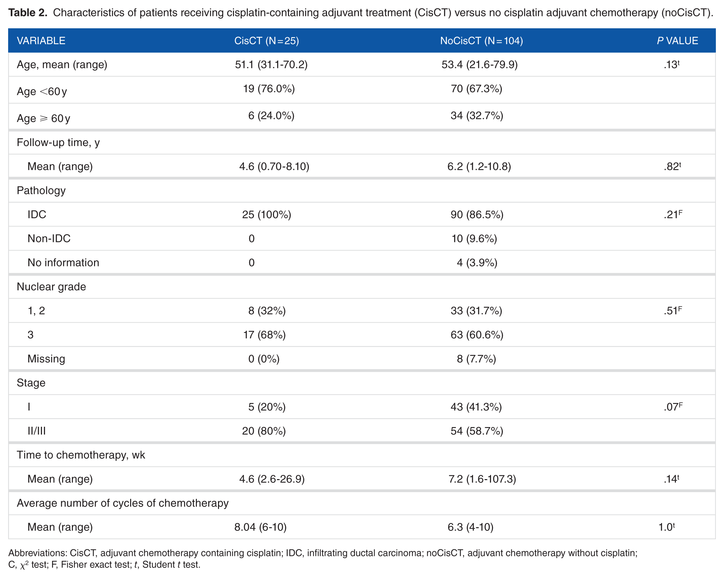Click the Average number of cycles of chemotherapy label
This screenshot has height=578, width=724.
point(123,503)
